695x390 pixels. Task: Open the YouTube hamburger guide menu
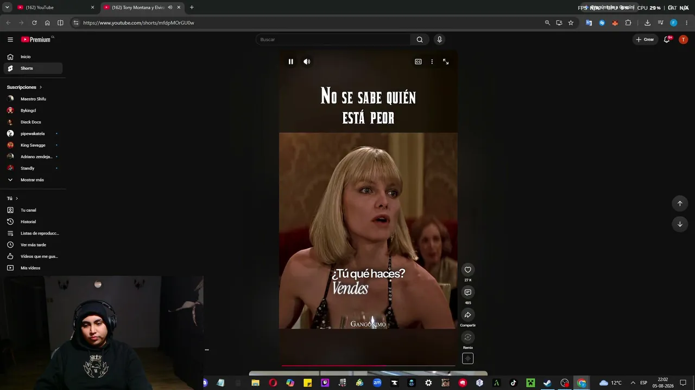click(10, 40)
